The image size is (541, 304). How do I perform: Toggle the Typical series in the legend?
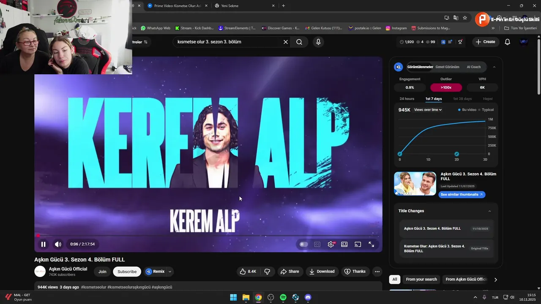click(x=486, y=110)
